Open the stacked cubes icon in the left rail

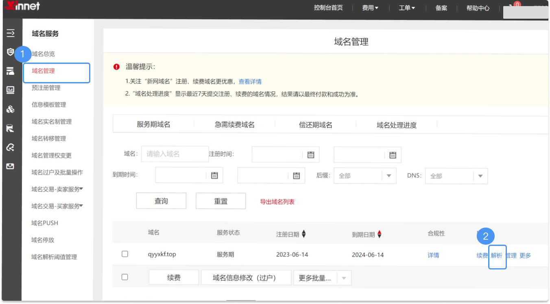click(x=11, y=109)
